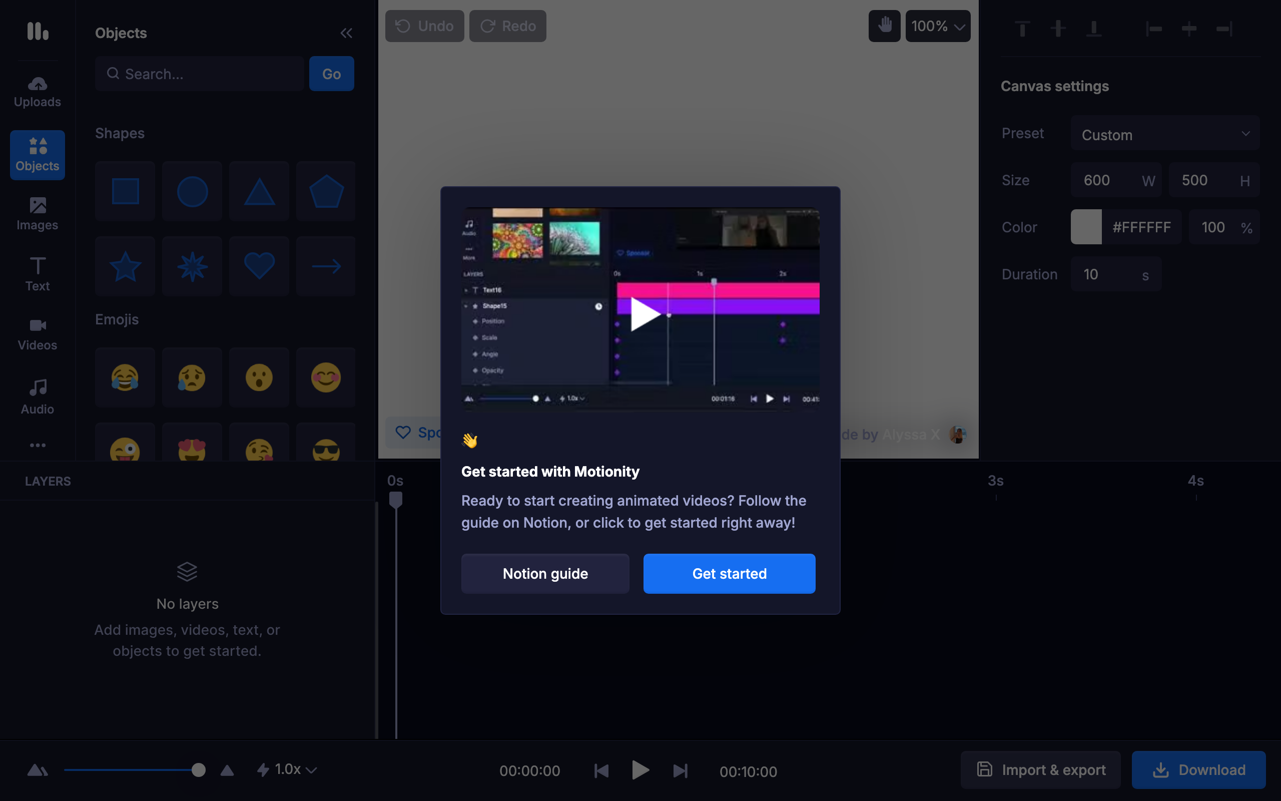Collapse the Objects panel

pos(346,33)
